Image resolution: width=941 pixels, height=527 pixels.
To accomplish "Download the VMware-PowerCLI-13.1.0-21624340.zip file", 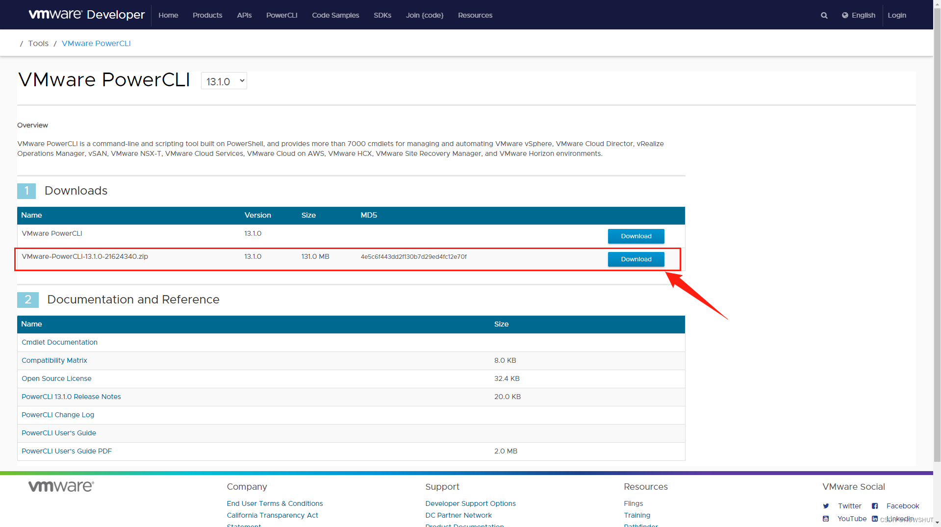I will click(636, 259).
